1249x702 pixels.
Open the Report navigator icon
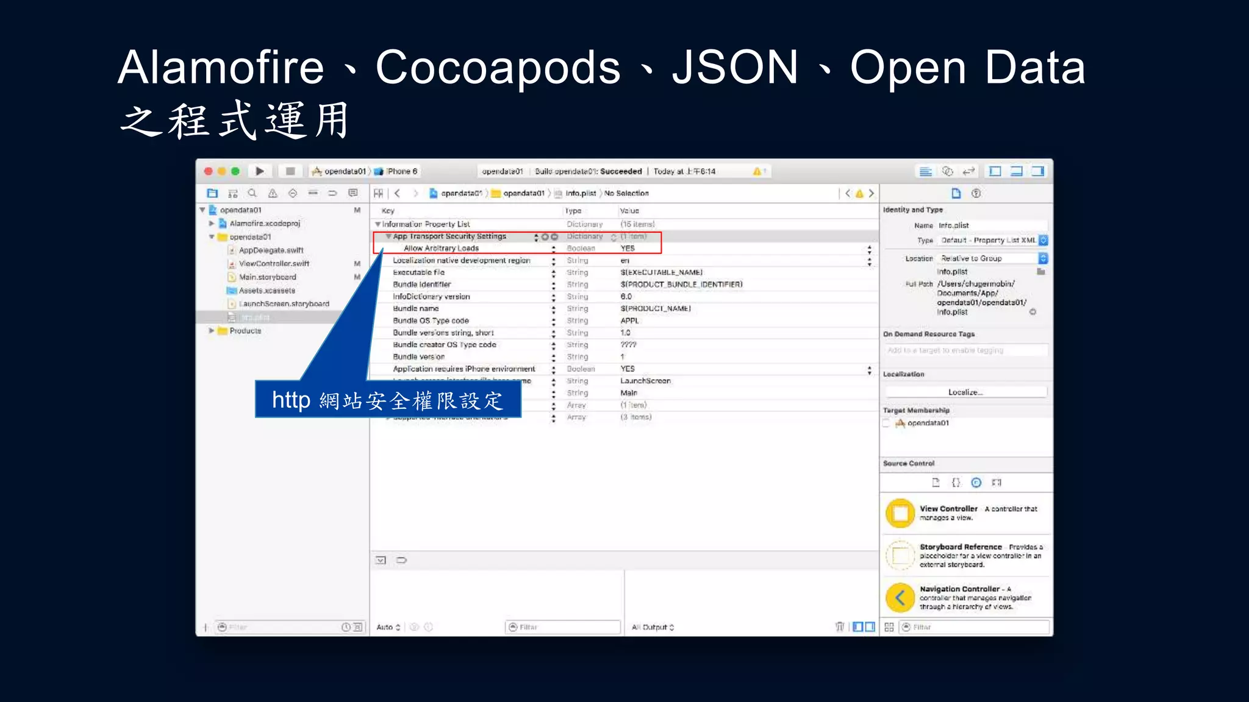point(353,193)
